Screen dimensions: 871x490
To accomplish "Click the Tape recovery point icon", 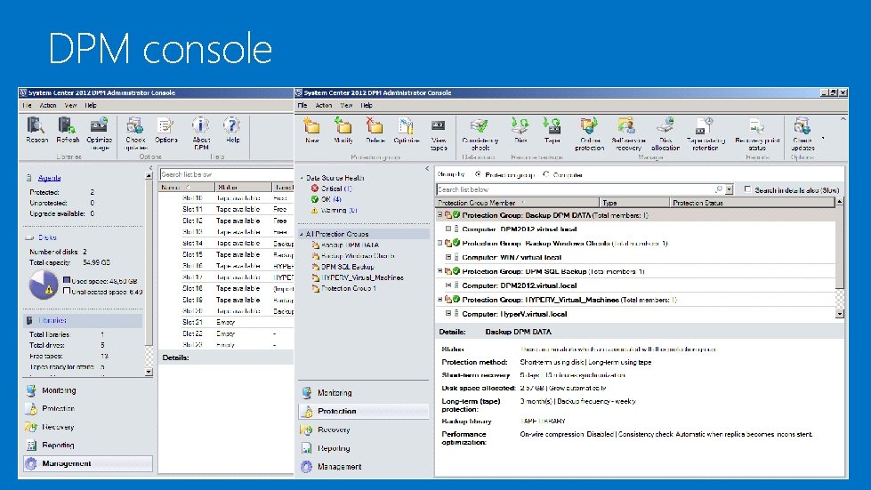I will pyautogui.click(x=552, y=126).
